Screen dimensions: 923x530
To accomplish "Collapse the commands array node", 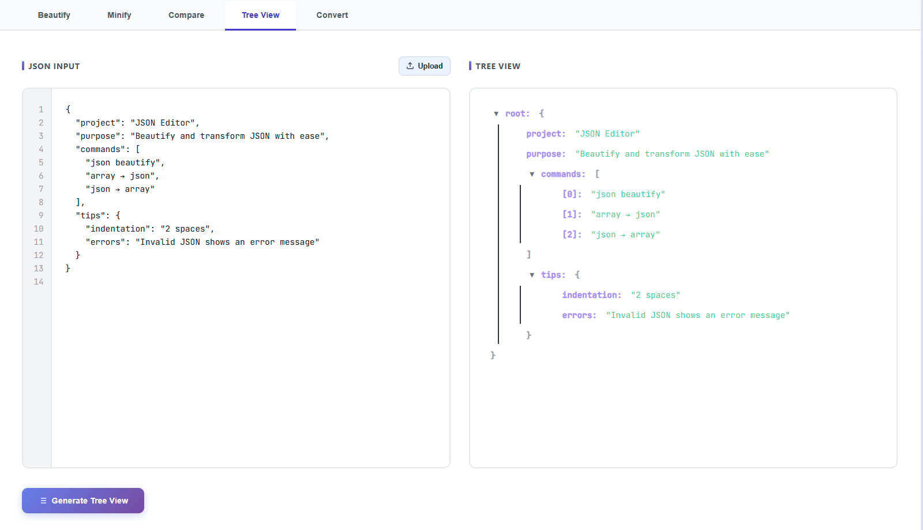I will [x=532, y=174].
